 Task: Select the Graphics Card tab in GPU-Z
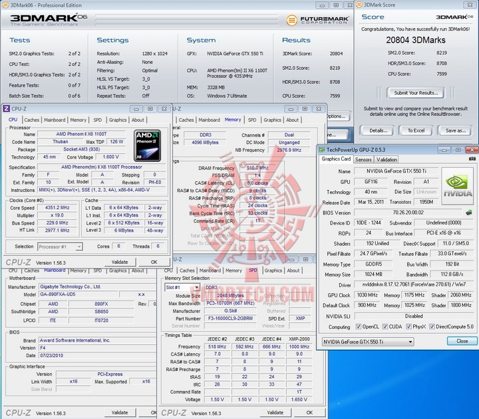pyautogui.click(x=336, y=159)
